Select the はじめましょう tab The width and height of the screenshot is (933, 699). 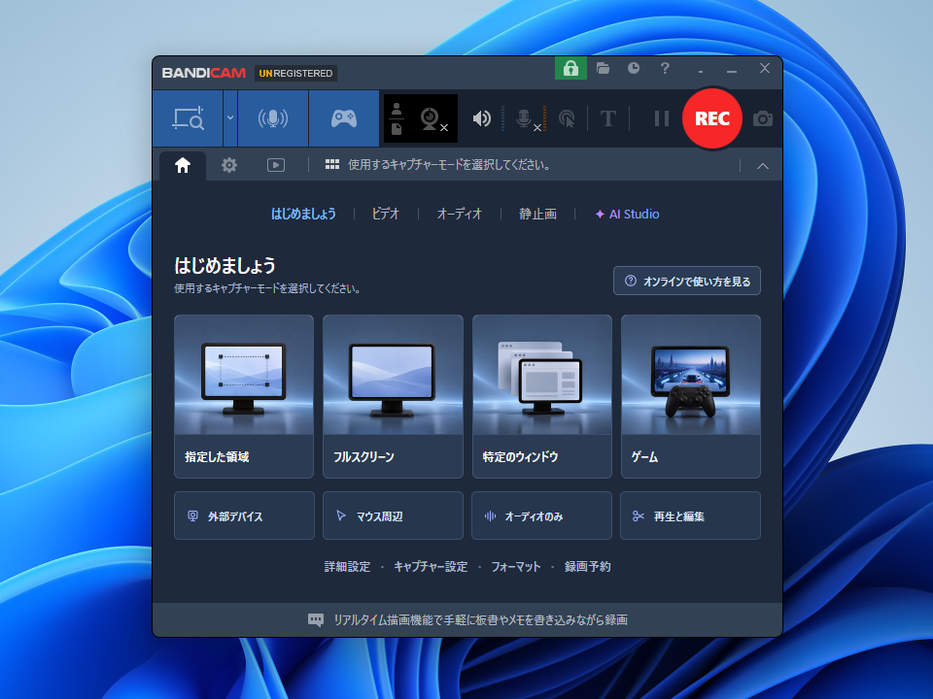click(303, 214)
